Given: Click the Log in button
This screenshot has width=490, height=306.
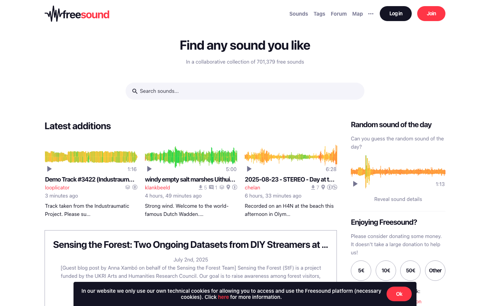Looking at the screenshot, I should 396,14.
